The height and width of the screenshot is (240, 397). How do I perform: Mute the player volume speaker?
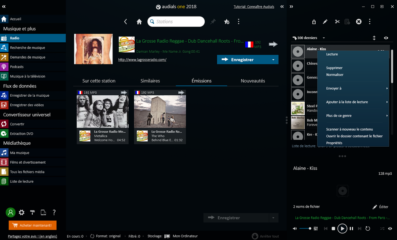pyautogui.click(x=295, y=228)
